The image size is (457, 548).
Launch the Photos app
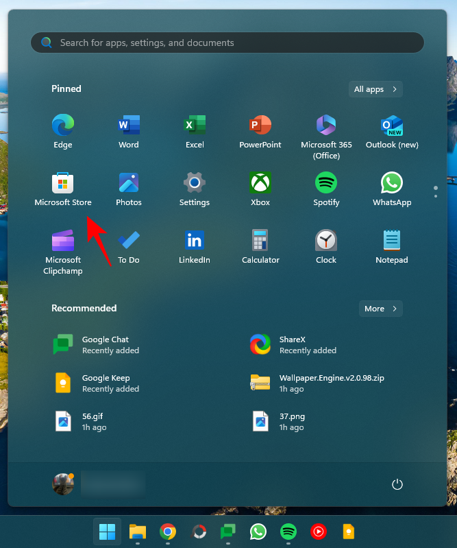(x=129, y=189)
